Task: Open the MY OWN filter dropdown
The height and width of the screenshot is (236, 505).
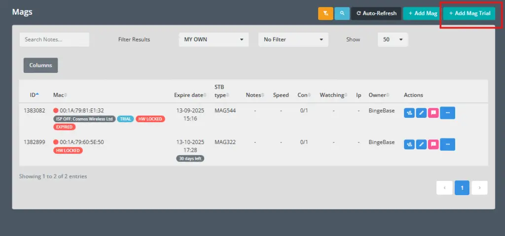Action: tap(214, 39)
